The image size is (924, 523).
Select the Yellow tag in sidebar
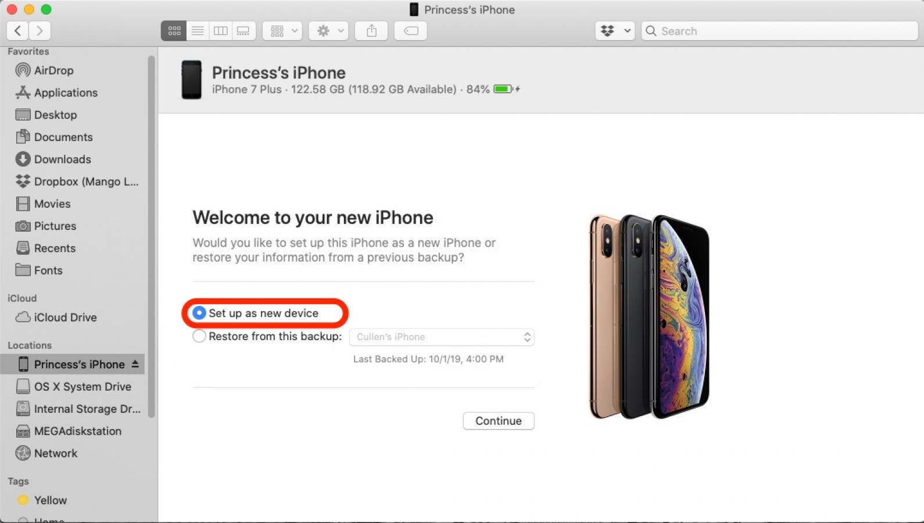[x=50, y=500]
